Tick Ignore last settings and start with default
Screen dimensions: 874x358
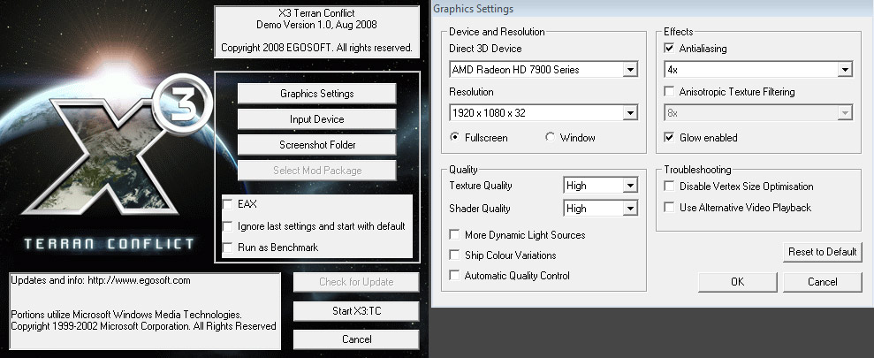pos(227,226)
